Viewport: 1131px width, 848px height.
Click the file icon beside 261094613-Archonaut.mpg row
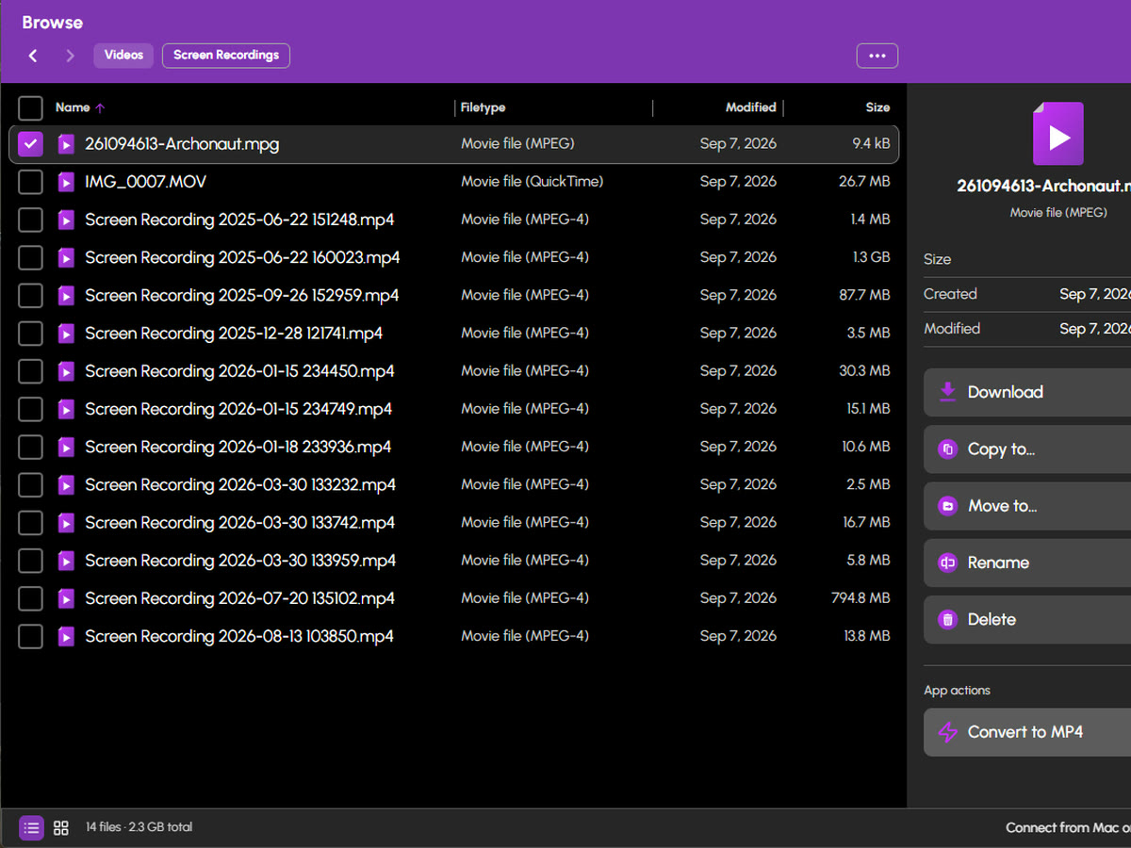(x=66, y=144)
